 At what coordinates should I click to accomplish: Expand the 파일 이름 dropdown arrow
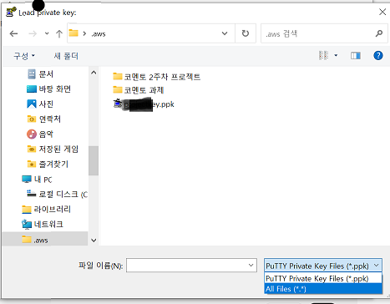[x=251, y=266]
